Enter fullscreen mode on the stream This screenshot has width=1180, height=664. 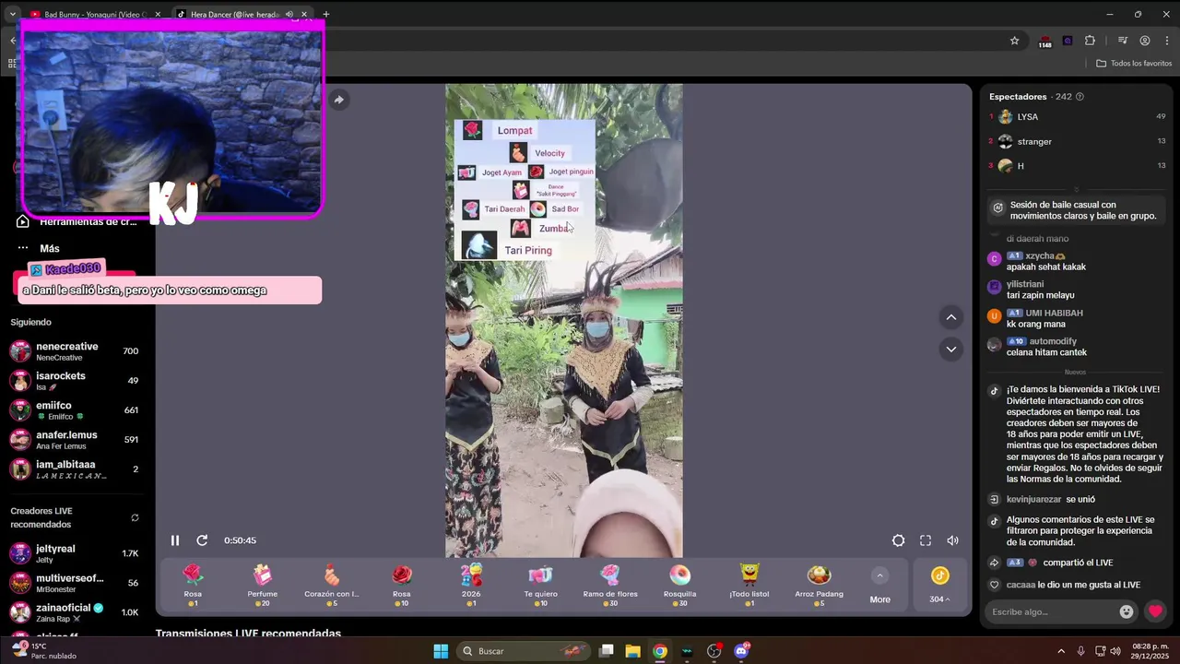[926, 540]
